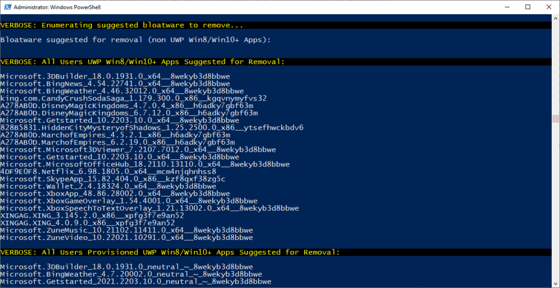The width and height of the screenshot is (560, 288).
Task: Click the PowerShell icon in the title bar
Action: [x=8, y=7]
